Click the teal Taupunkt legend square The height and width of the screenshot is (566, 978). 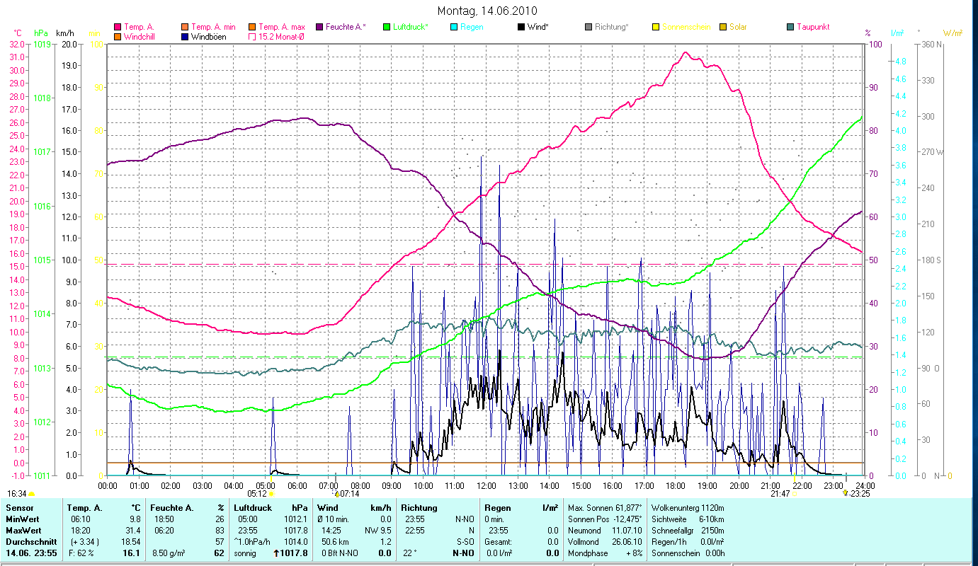(x=790, y=27)
